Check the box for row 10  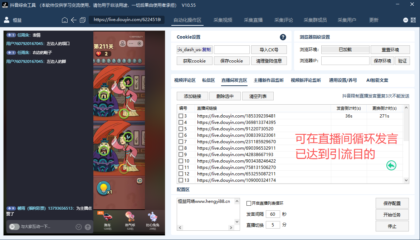(x=181, y=161)
